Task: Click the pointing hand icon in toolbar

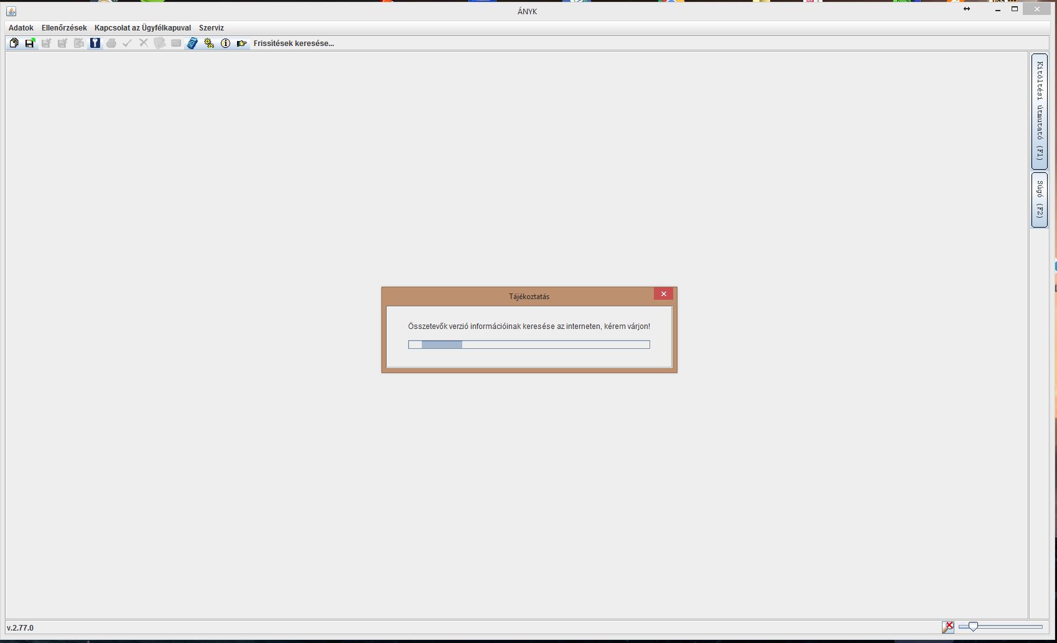Action: 242,43
